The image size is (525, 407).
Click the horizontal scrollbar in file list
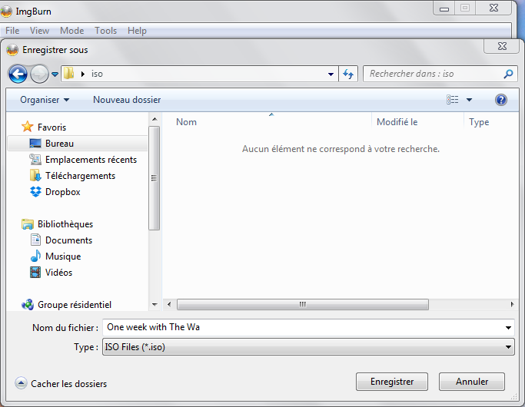point(302,305)
